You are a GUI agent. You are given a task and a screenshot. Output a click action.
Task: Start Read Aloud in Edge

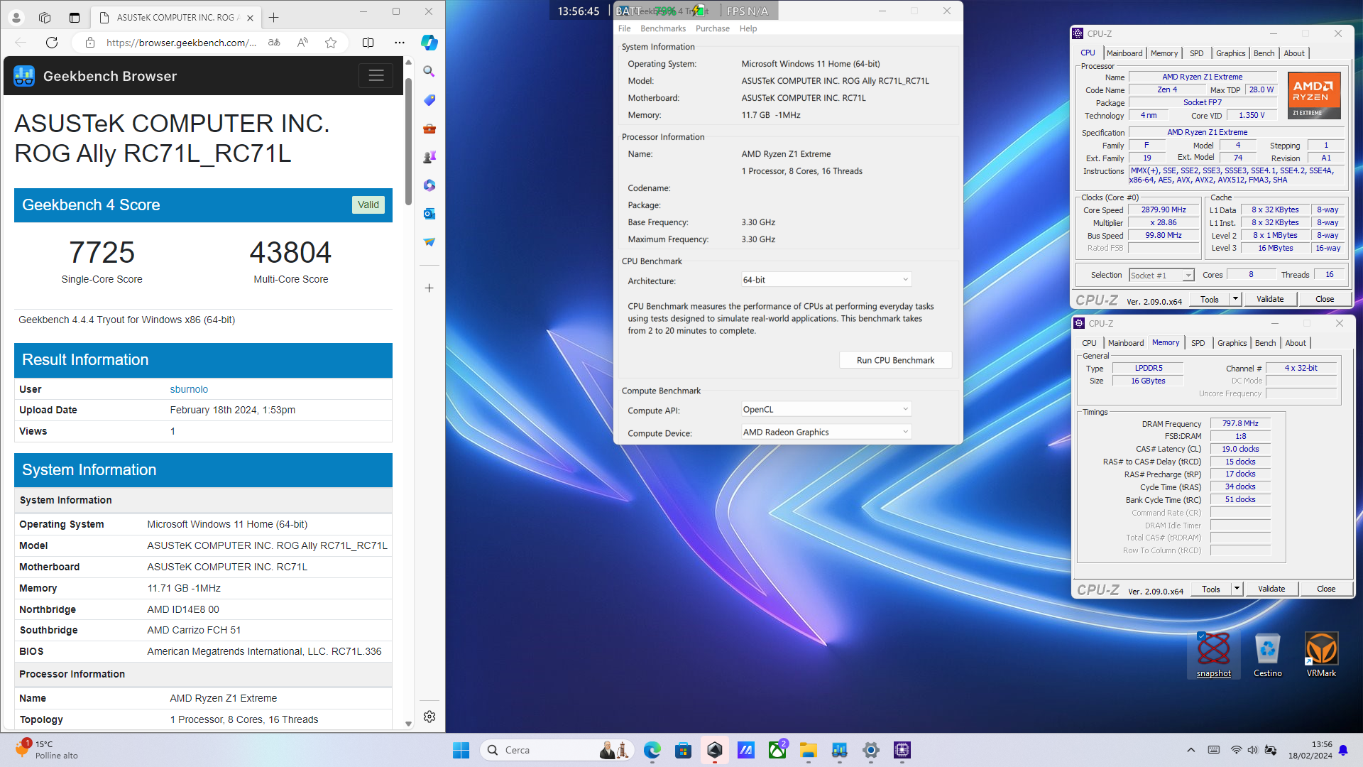302,43
